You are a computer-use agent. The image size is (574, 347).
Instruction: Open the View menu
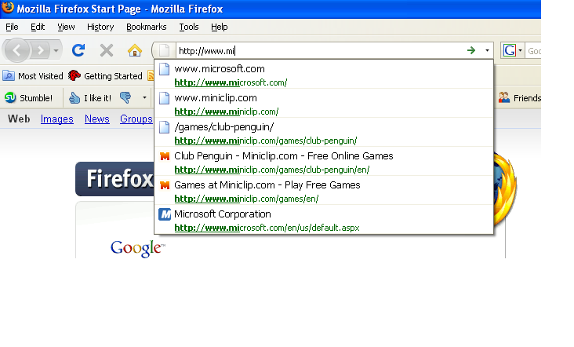[x=66, y=27]
